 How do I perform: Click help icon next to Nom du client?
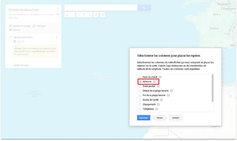tap(160, 77)
